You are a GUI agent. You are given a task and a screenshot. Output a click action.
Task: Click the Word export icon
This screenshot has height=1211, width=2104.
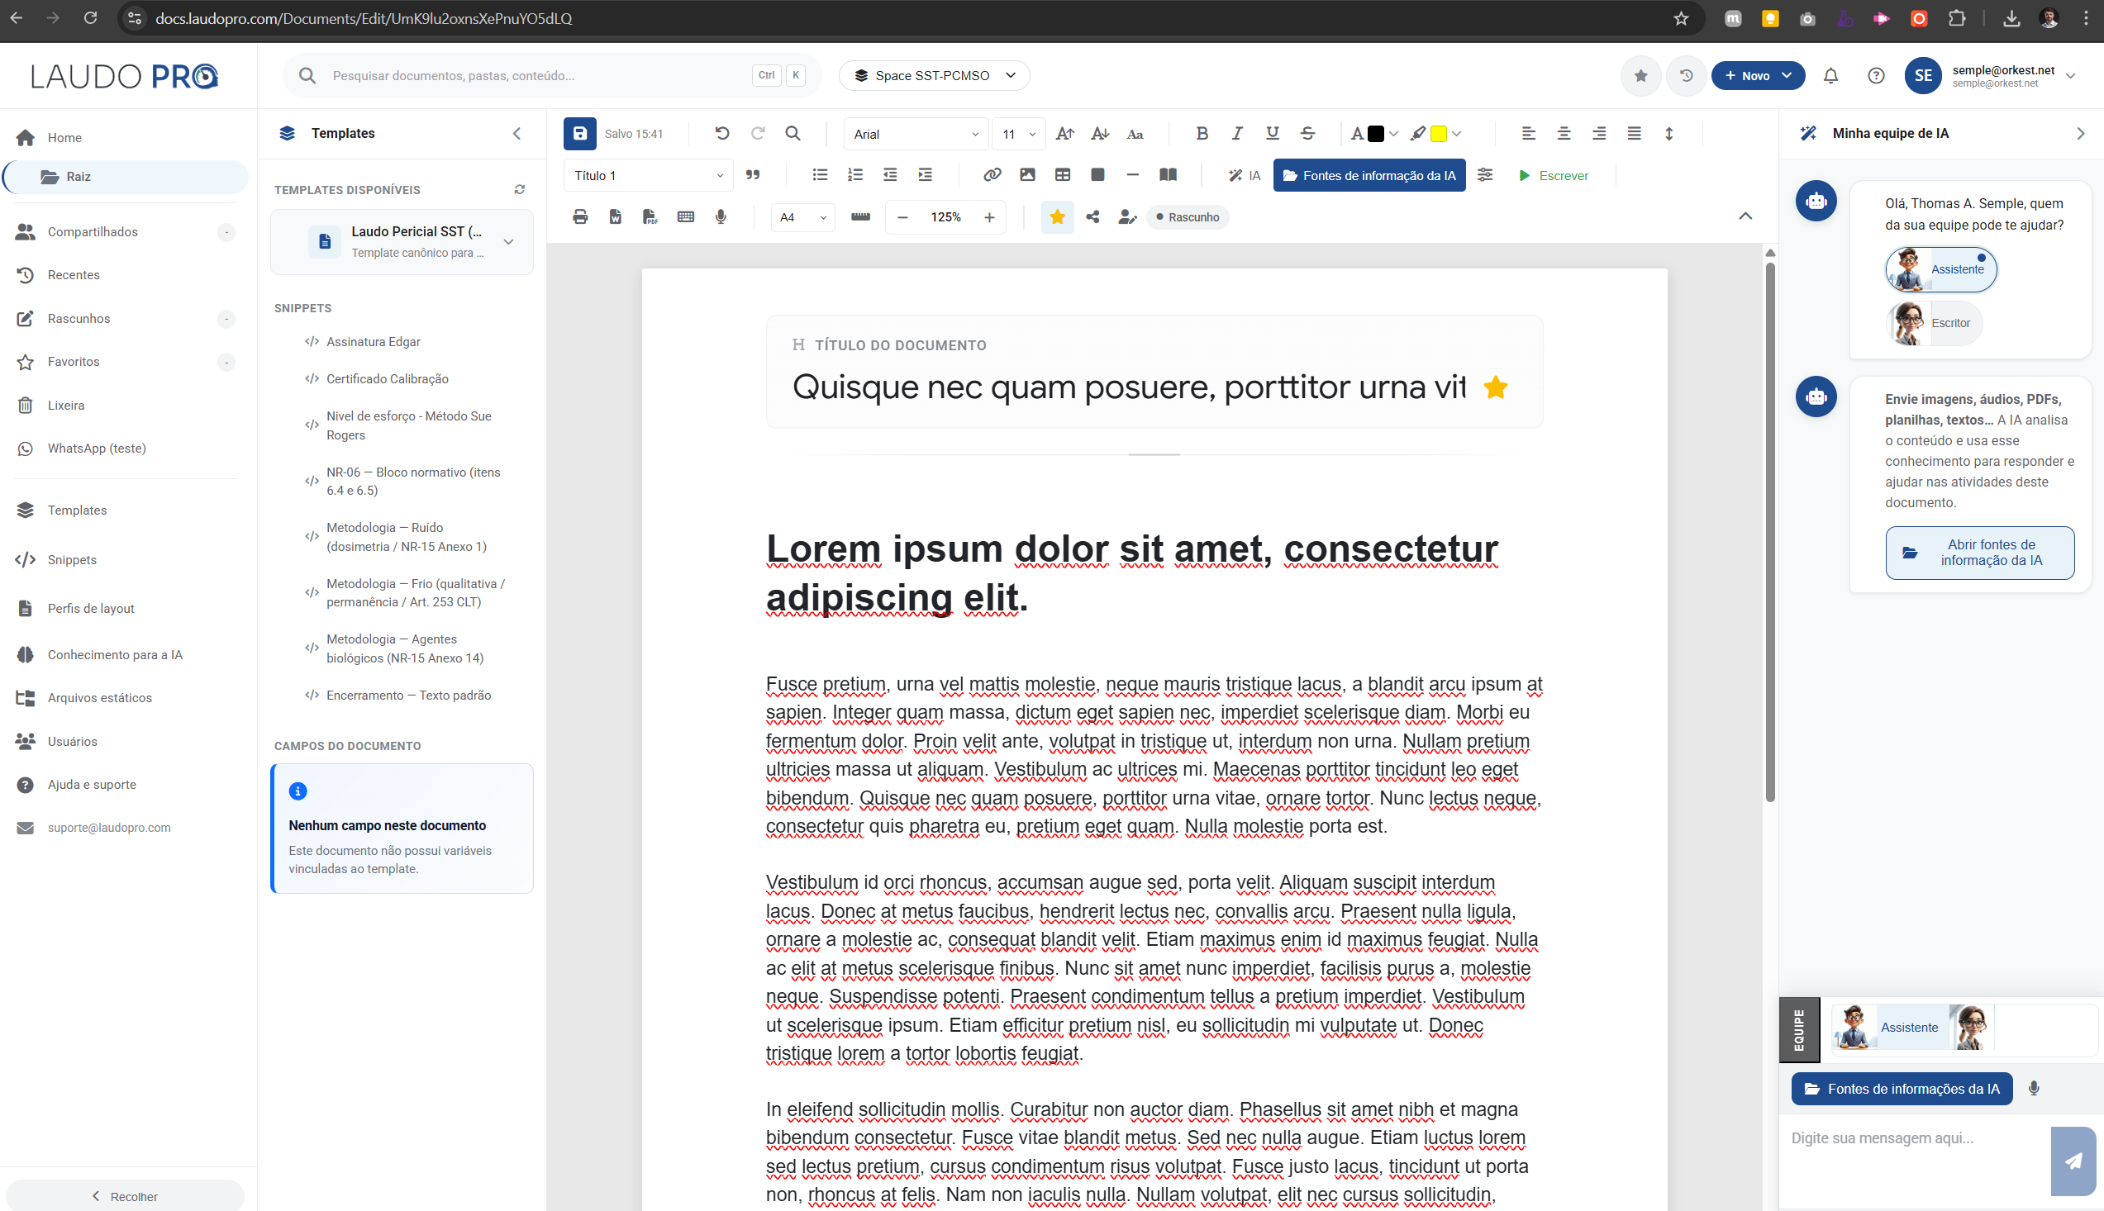(x=615, y=217)
